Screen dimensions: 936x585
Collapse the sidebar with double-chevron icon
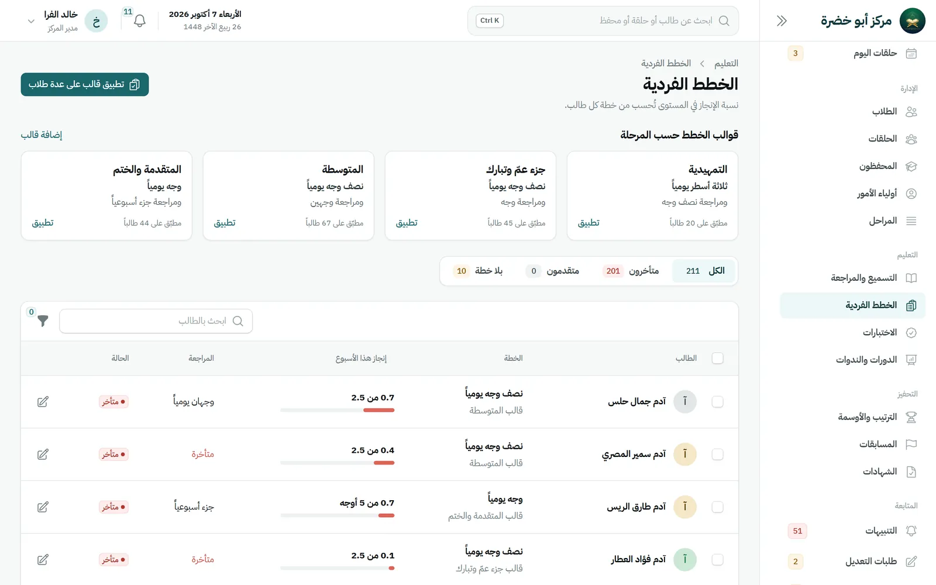tap(782, 21)
